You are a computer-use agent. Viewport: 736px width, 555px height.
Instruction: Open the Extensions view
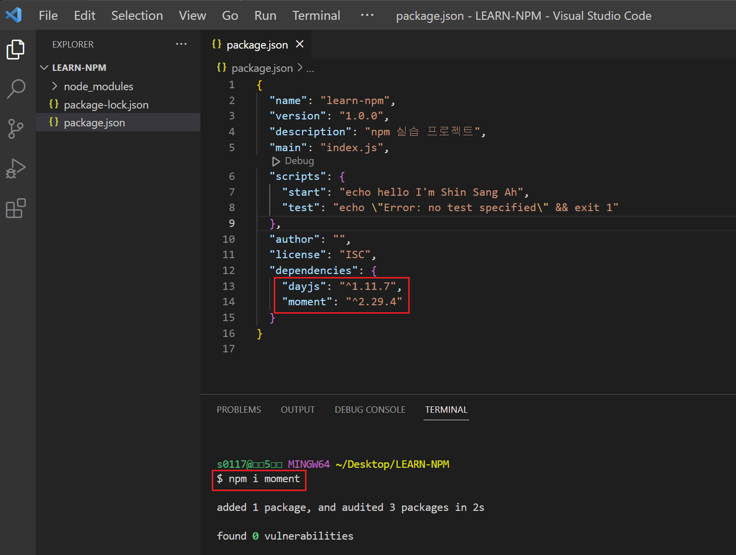click(x=16, y=208)
